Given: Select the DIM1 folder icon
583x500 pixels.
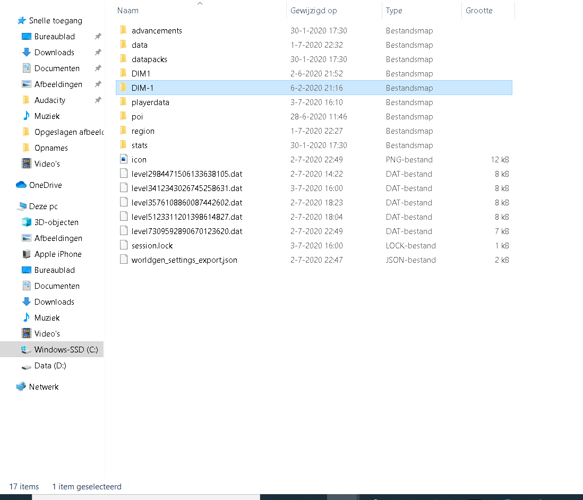Looking at the screenshot, I should (123, 73).
